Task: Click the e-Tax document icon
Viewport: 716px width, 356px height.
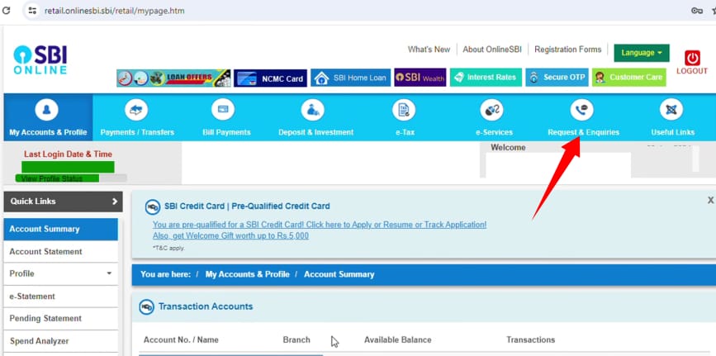Action: 404,110
